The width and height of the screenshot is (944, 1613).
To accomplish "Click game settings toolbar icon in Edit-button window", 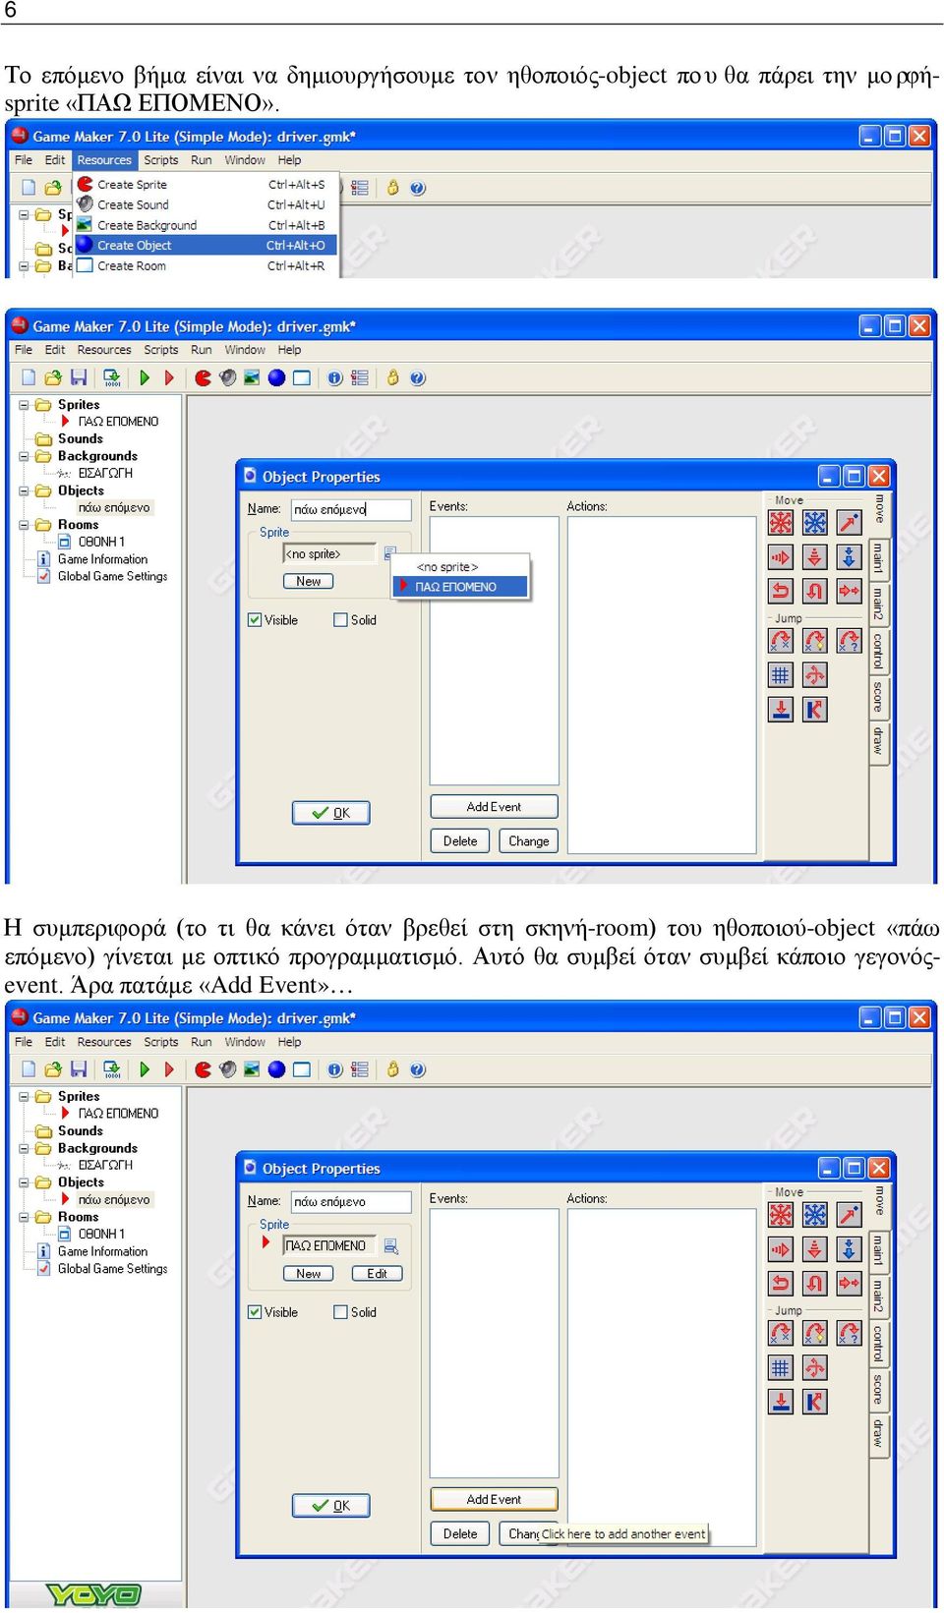I will pyautogui.click(x=360, y=1069).
